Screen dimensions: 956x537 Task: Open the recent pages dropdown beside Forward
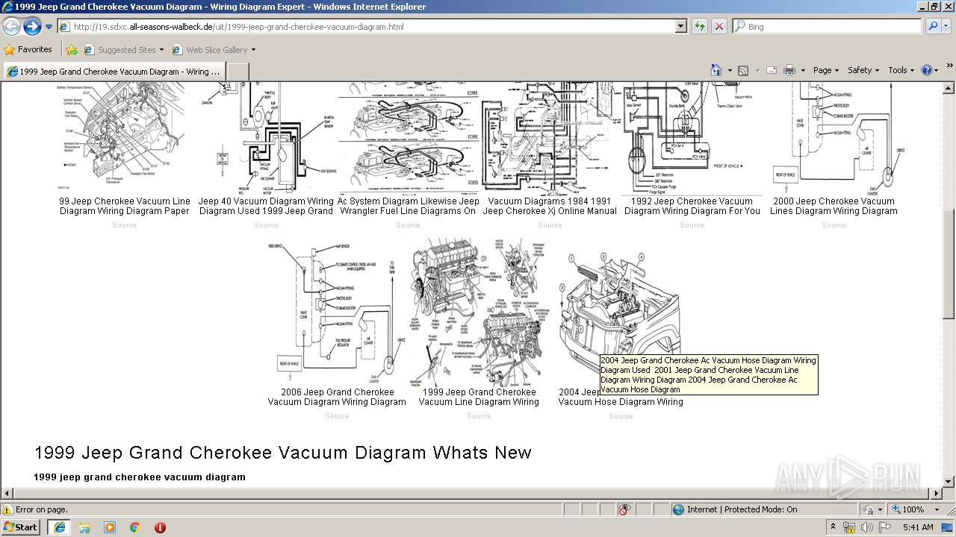tap(49, 27)
